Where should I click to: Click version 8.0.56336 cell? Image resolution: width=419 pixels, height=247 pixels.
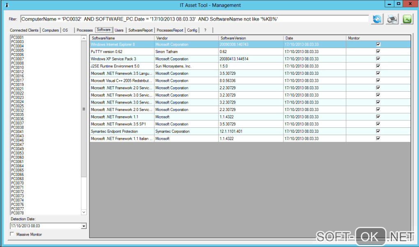(x=251, y=81)
